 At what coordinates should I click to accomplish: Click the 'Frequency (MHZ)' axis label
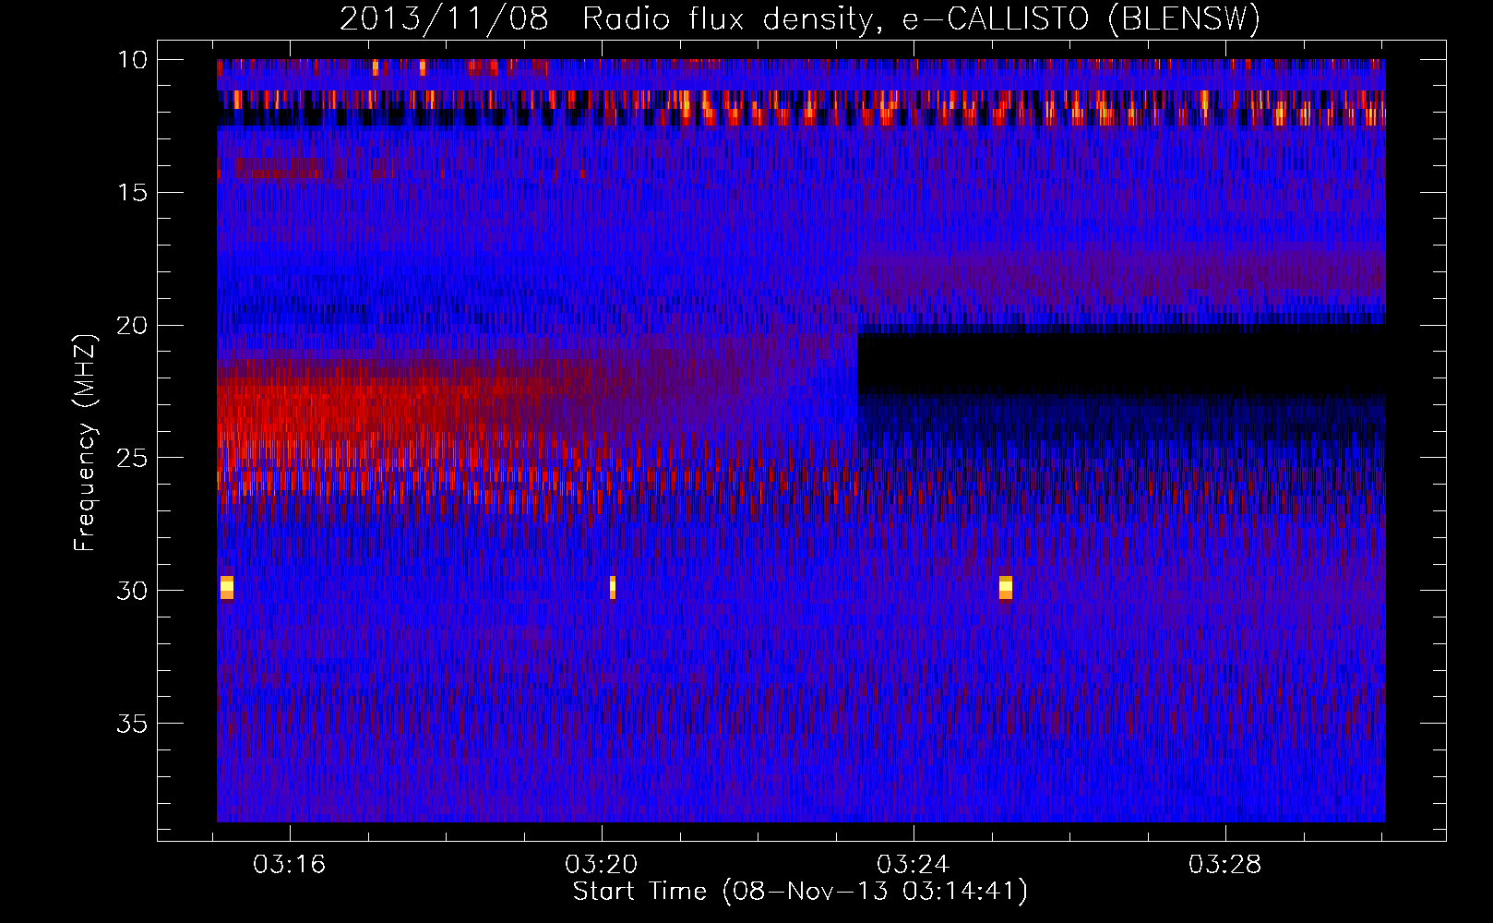pos(85,442)
